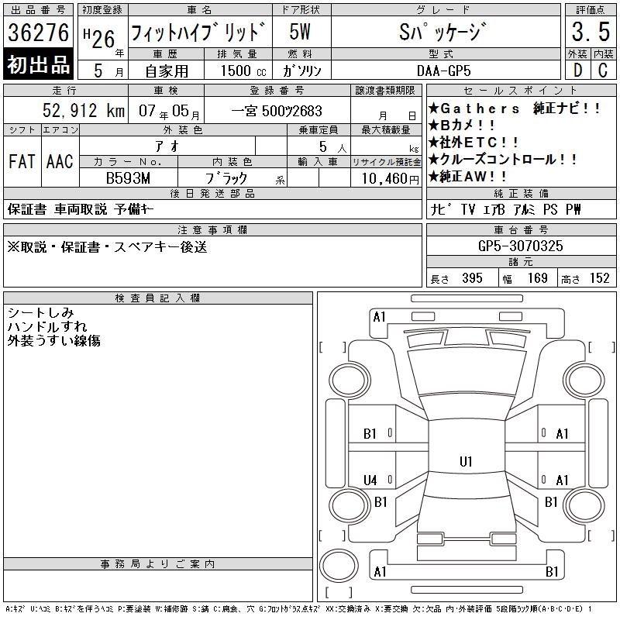Click inspection date 07年05月
The height and width of the screenshot is (620, 620).
[169, 111]
